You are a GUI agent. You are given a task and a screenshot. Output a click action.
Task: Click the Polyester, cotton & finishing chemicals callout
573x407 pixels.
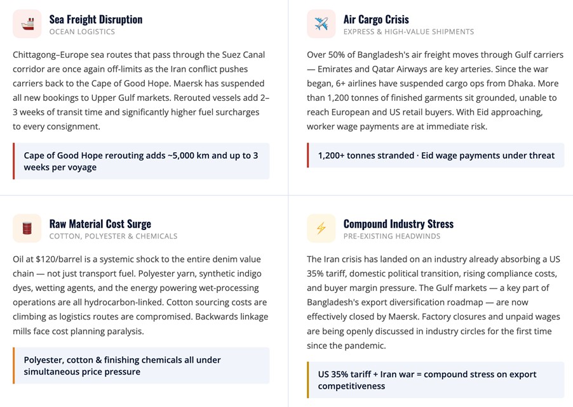[x=141, y=365]
